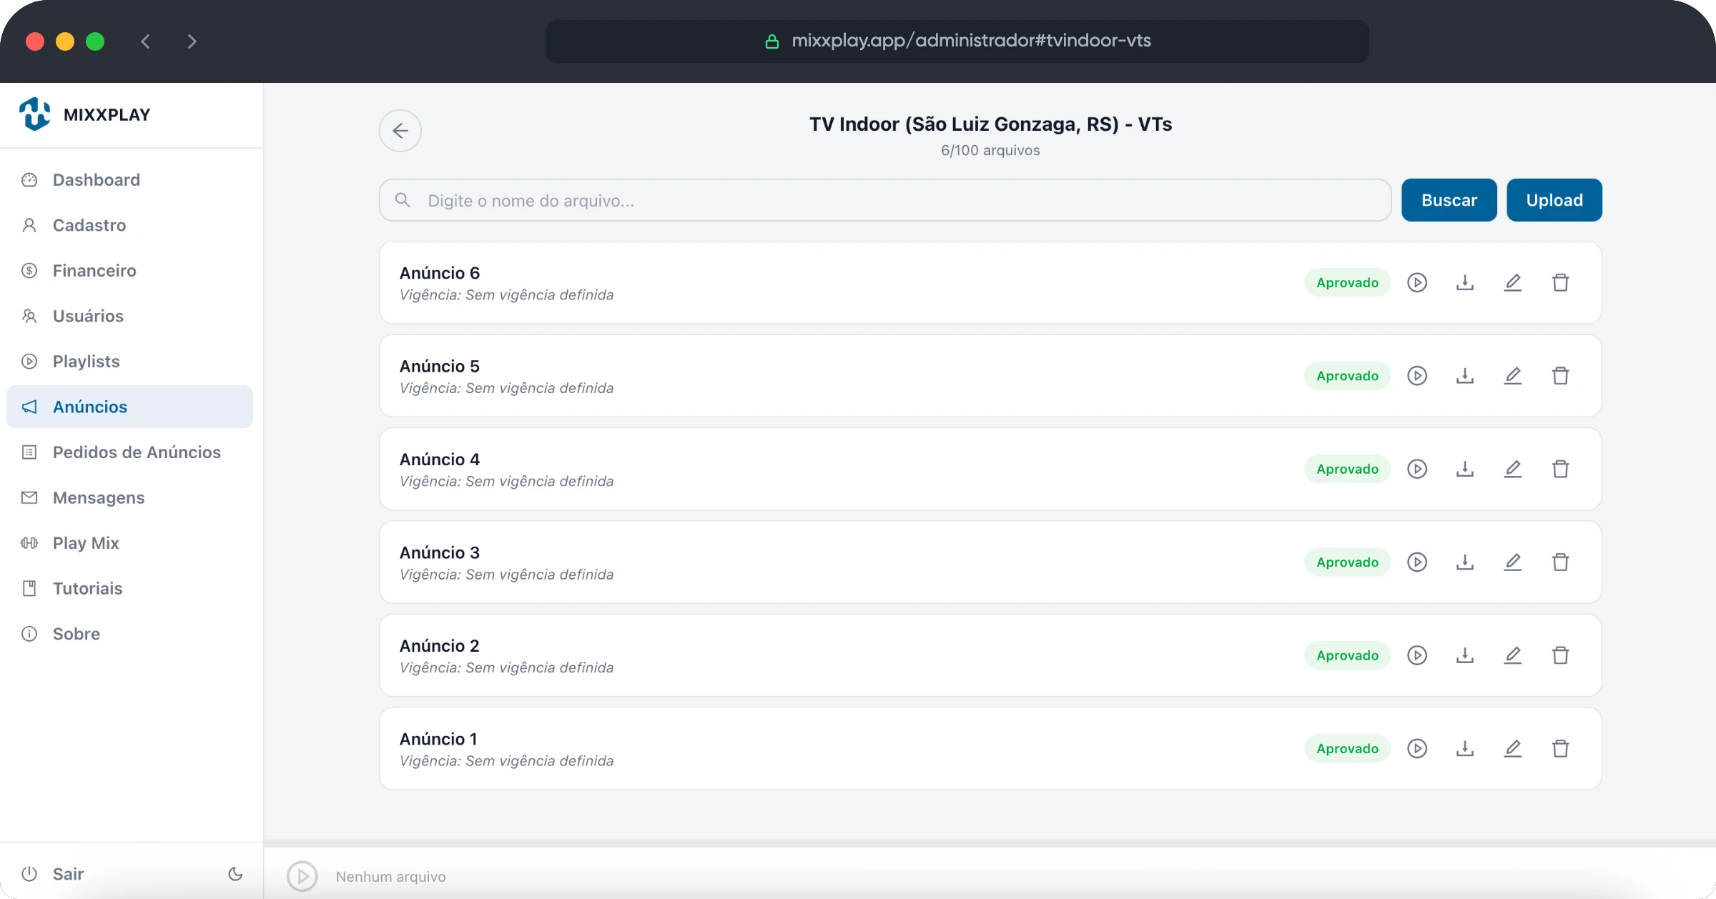Edit the Anúncio 3 entry

click(x=1513, y=562)
